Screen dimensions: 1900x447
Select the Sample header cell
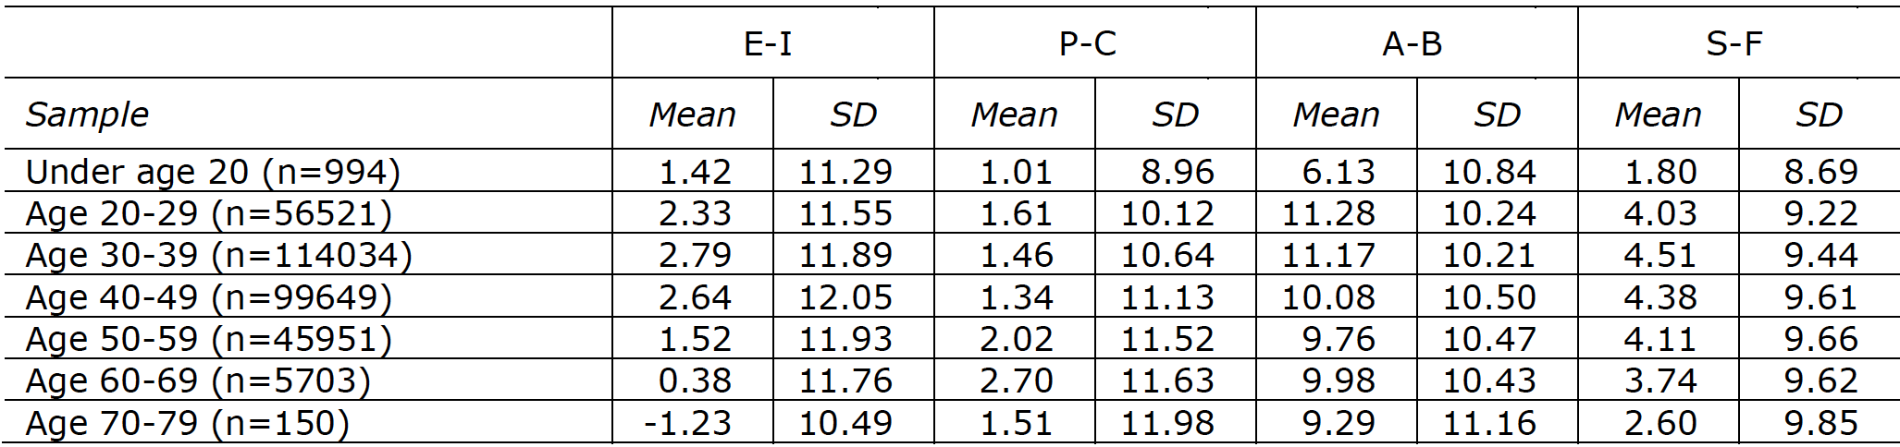click(x=87, y=115)
